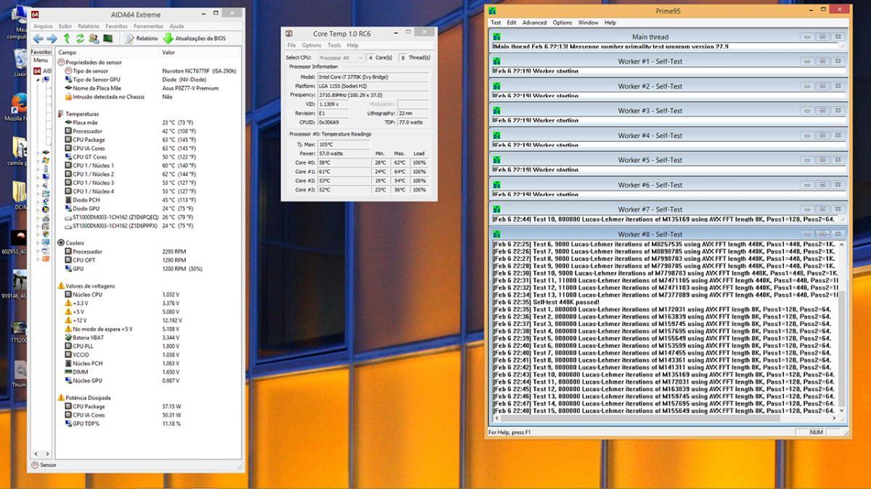This screenshot has height=489, width=871.
Task: Click the DIMM memory row icon
Action: (x=68, y=372)
